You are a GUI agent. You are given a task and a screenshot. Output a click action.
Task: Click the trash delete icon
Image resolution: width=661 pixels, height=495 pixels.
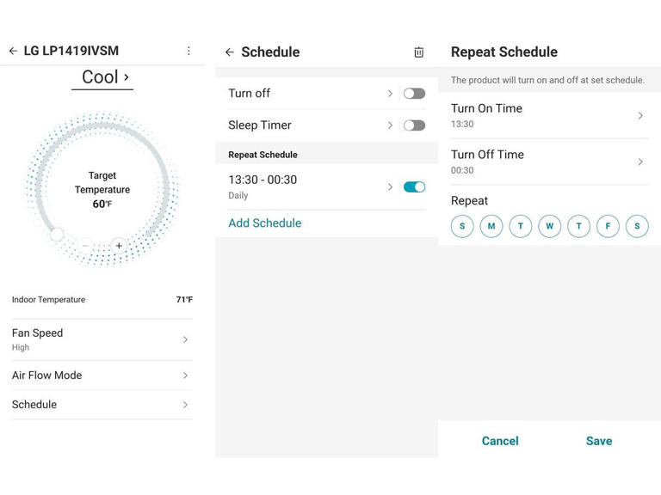pyautogui.click(x=418, y=52)
